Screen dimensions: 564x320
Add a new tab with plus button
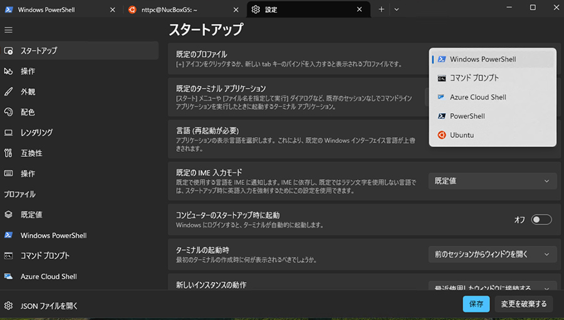381,10
